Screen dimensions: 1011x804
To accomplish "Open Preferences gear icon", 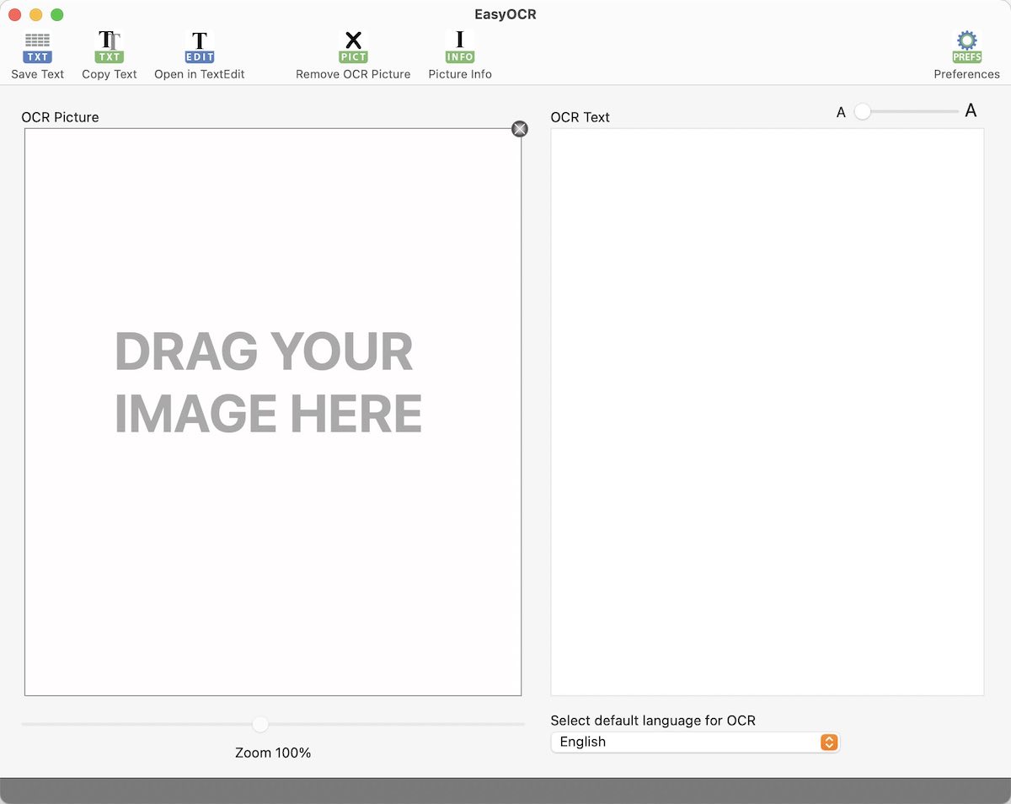I will coord(967,48).
